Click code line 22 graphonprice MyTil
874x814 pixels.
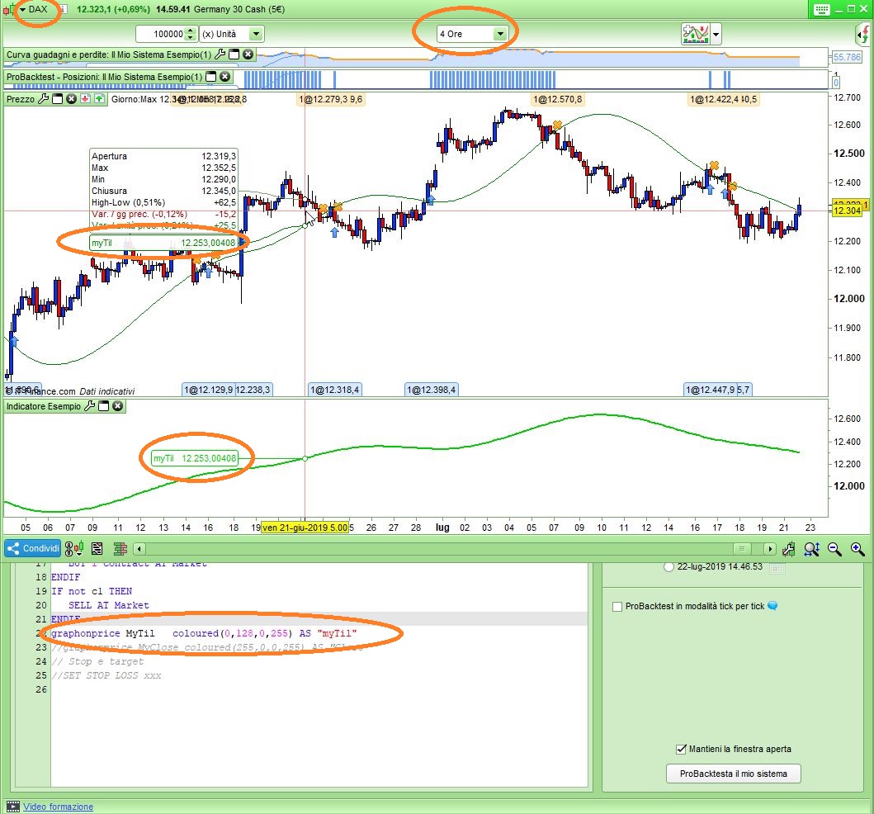204,633
